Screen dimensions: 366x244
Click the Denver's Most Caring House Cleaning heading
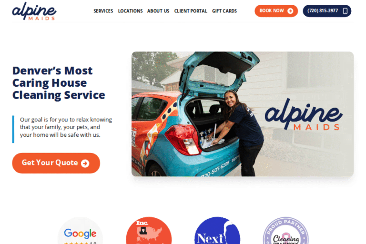(x=59, y=83)
